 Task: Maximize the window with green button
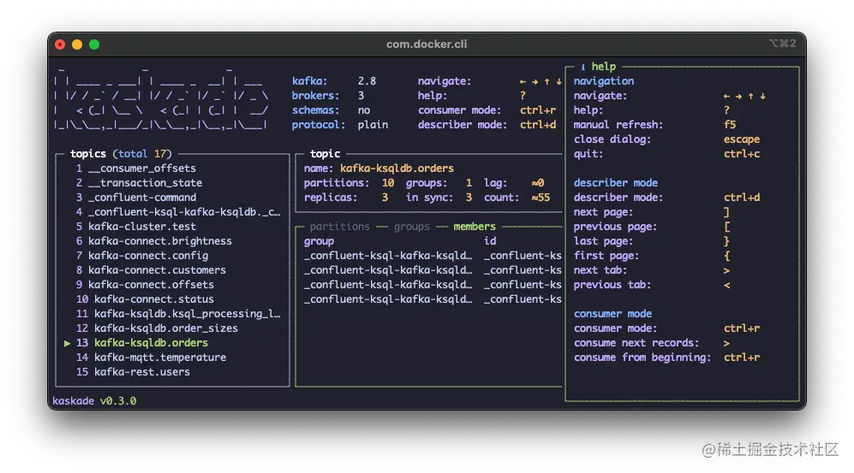[x=94, y=44]
